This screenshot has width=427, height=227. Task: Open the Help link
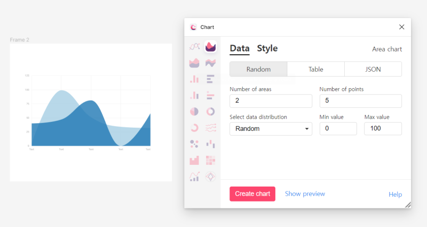point(395,194)
